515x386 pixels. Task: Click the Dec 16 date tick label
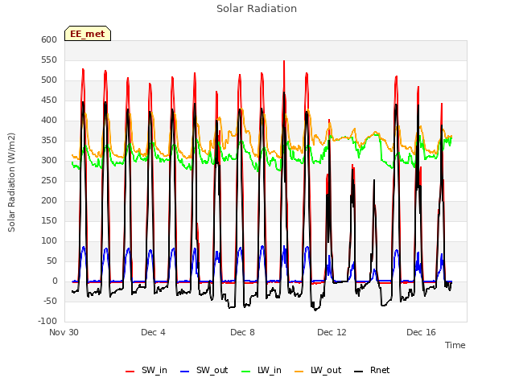click(x=421, y=332)
